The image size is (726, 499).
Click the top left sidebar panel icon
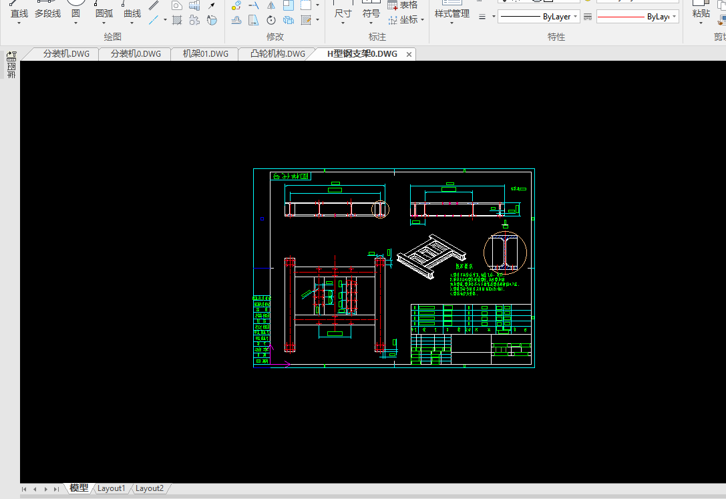tap(11, 56)
